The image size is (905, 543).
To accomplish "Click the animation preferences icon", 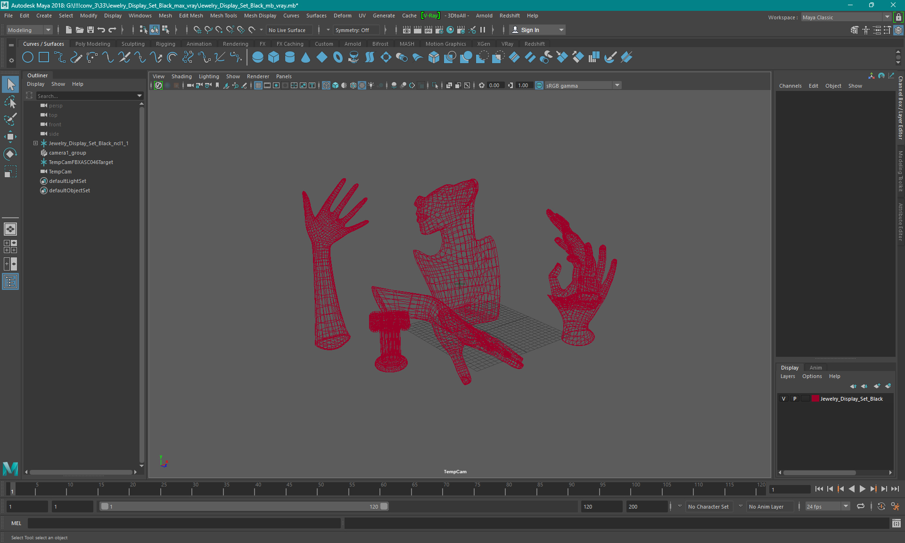I will point(895,506).
